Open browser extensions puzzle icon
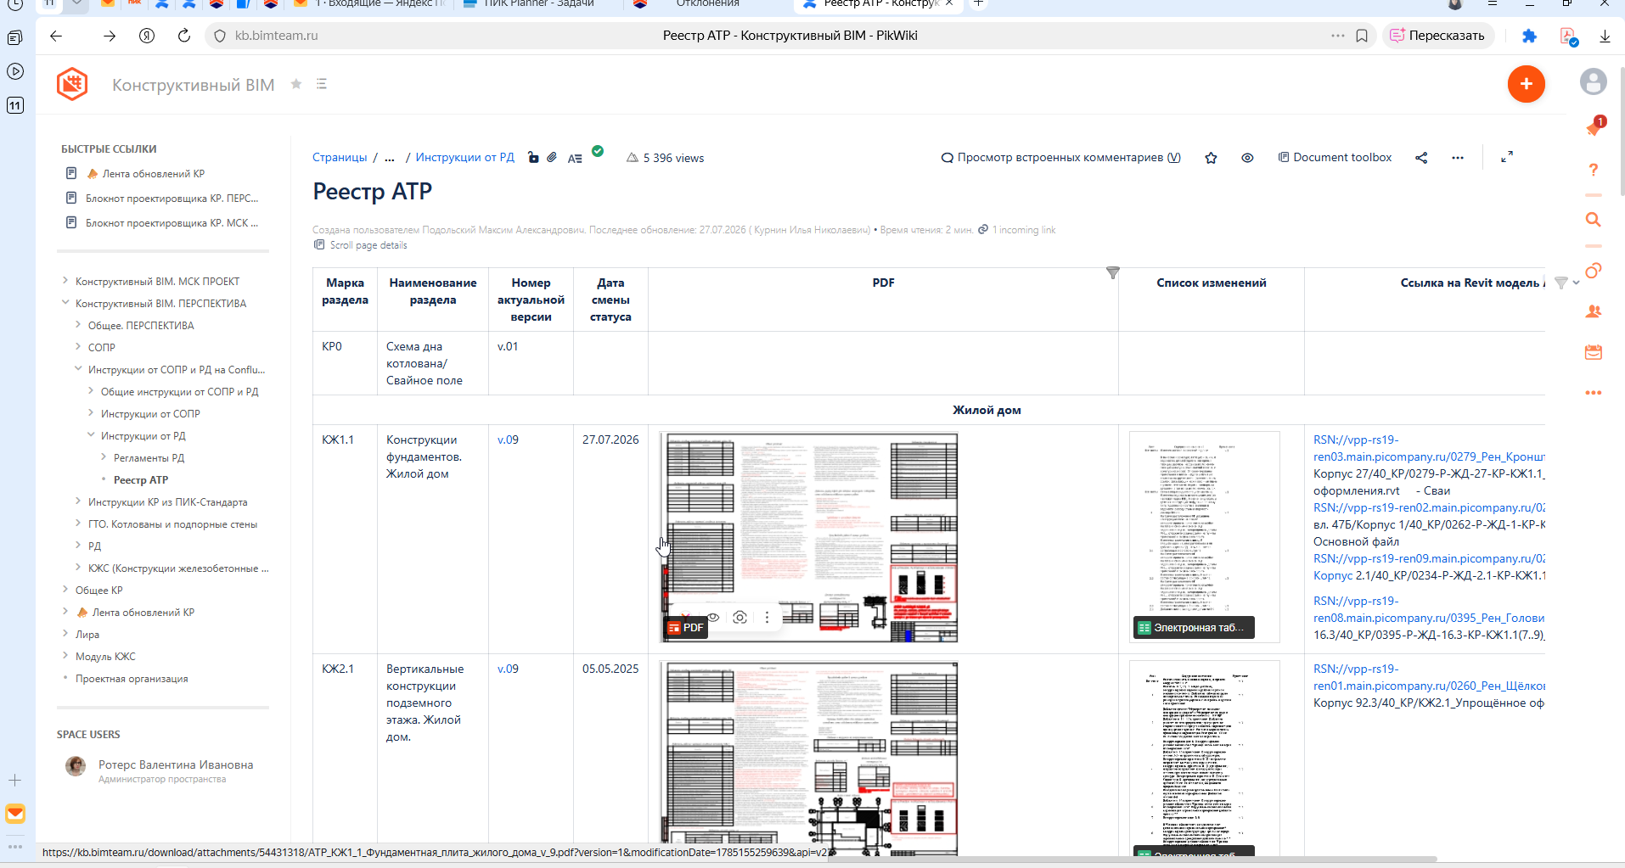 (1529, 36)
